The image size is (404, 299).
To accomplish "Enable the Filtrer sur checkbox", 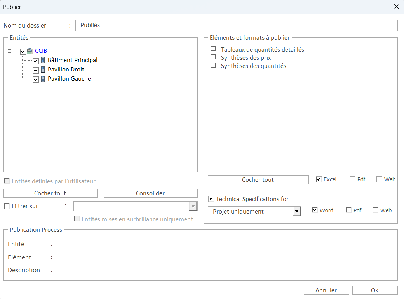I will [7, 206].
